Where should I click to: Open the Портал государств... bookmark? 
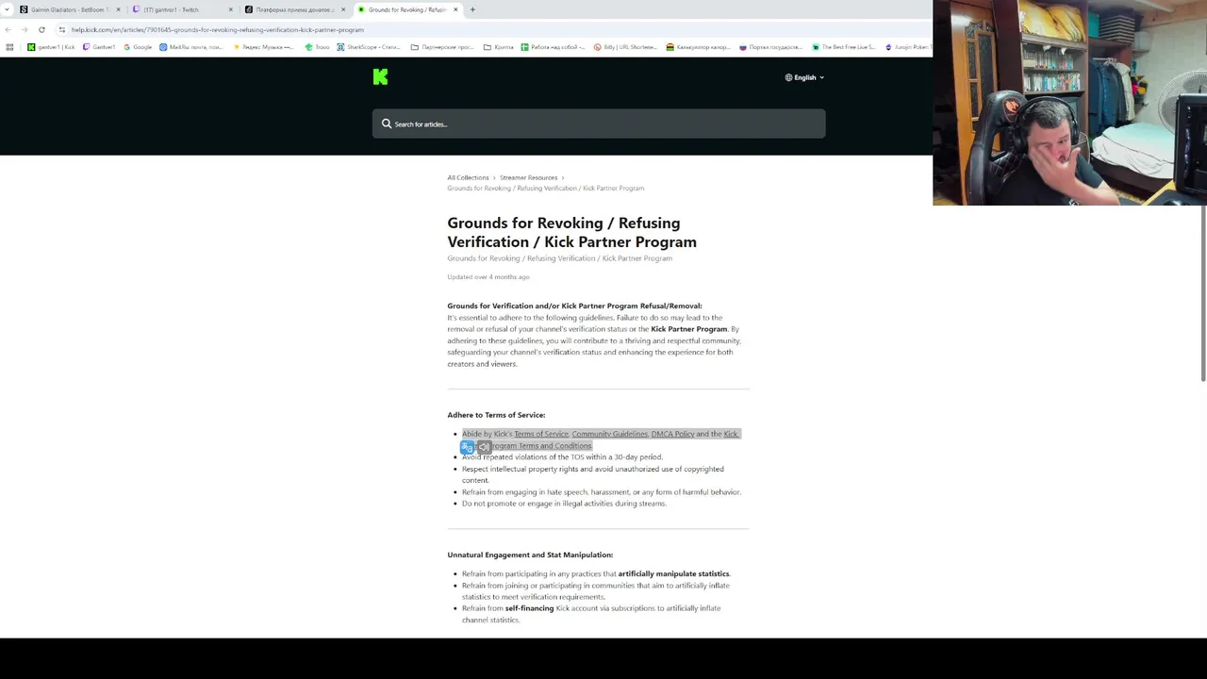tap(770, 47)
